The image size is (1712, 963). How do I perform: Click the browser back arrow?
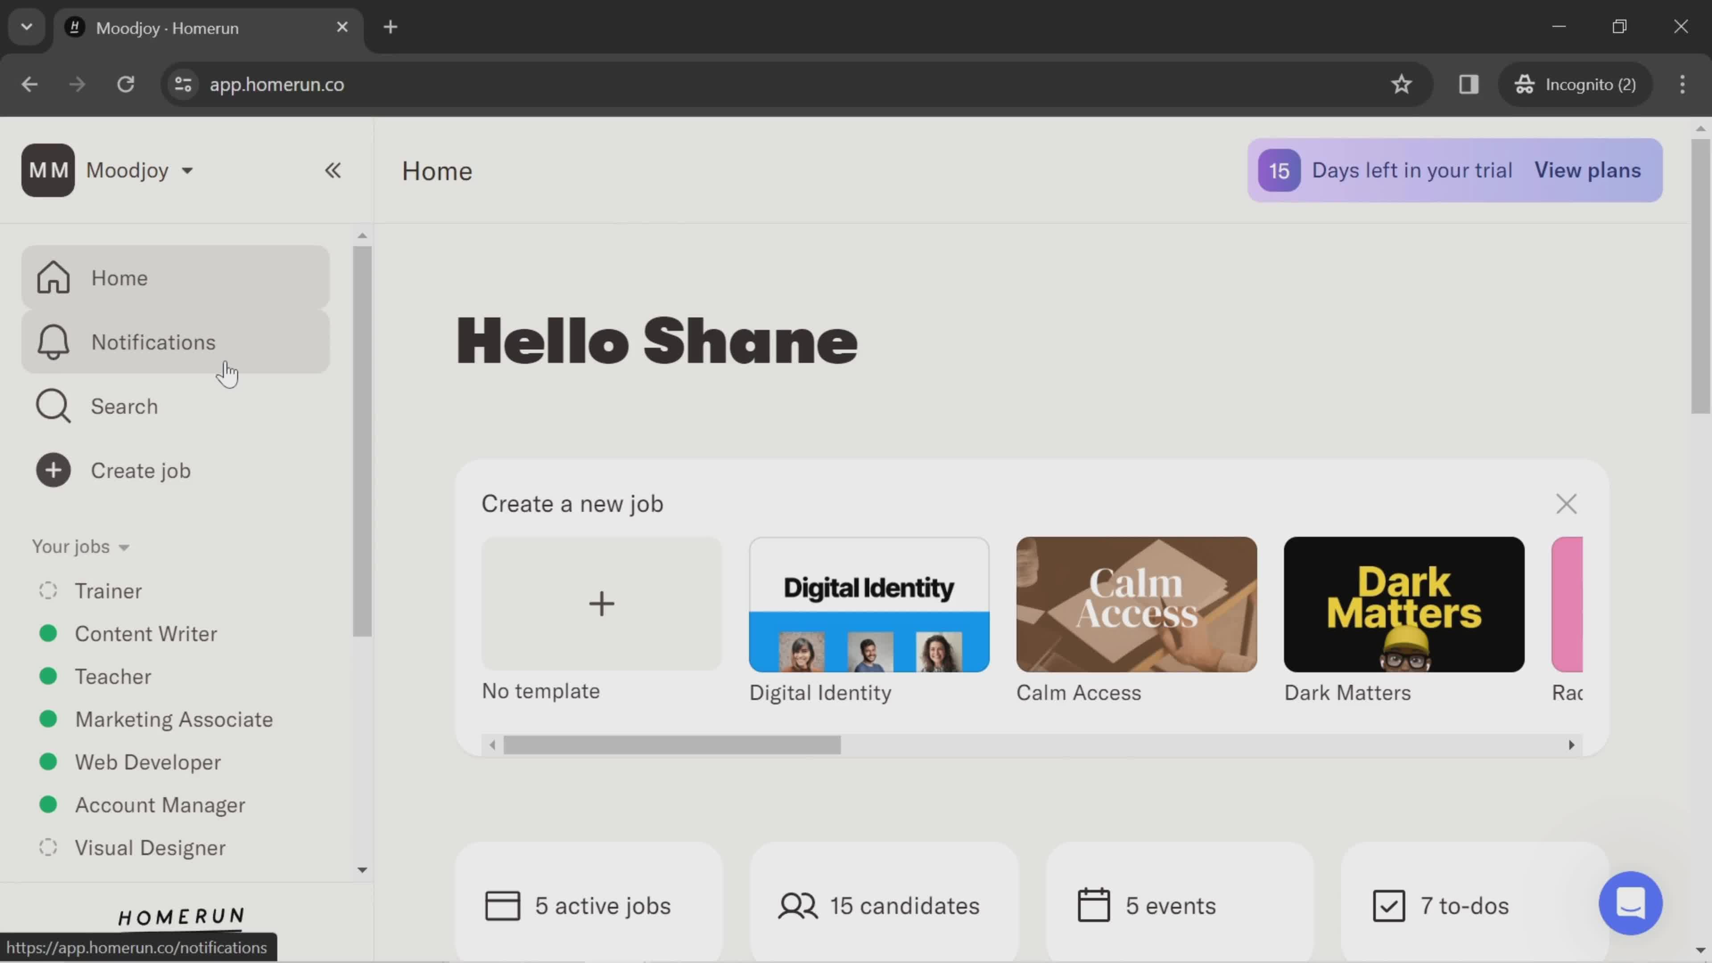tap(29, 84)
